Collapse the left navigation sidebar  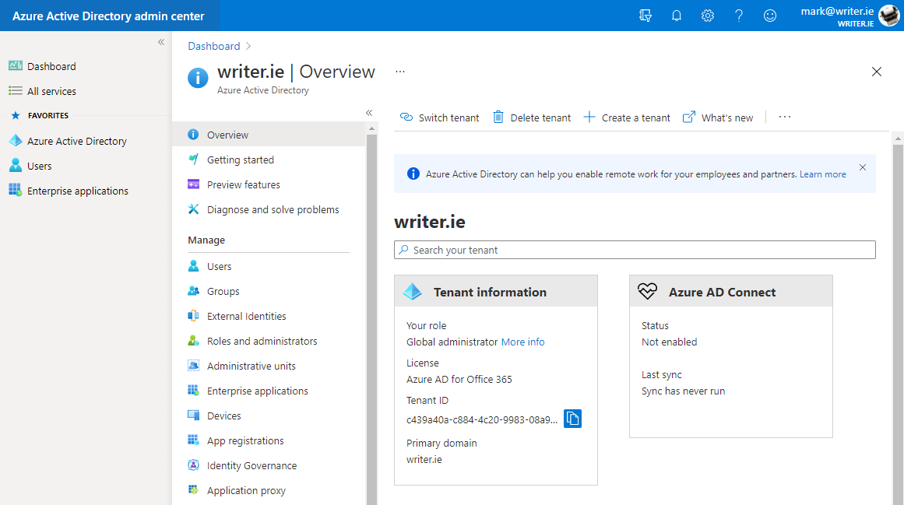(x=161, y=42)
